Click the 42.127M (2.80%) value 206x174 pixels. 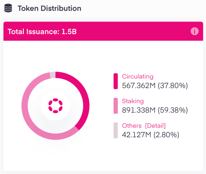pos(151,135)
